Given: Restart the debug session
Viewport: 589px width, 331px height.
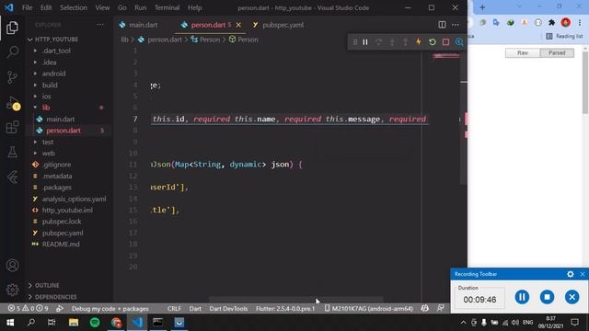Looking at the screenshot, I should 432,42.
